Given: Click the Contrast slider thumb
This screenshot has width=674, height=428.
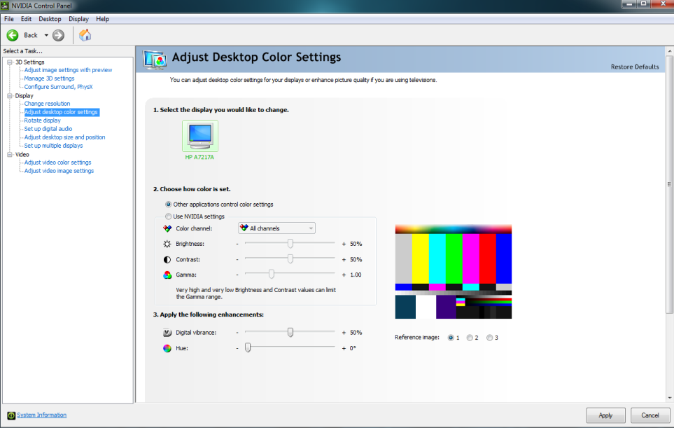Looking at the screenshot, I should coord(290,259).
